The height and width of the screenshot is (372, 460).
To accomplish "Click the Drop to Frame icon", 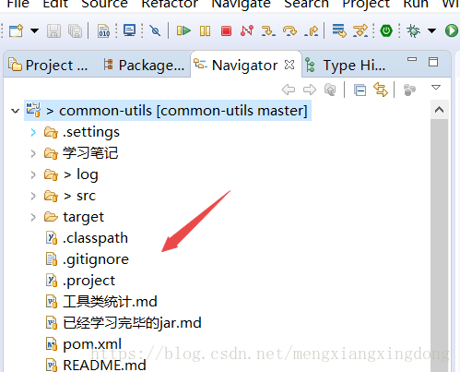I will point(339,30).
